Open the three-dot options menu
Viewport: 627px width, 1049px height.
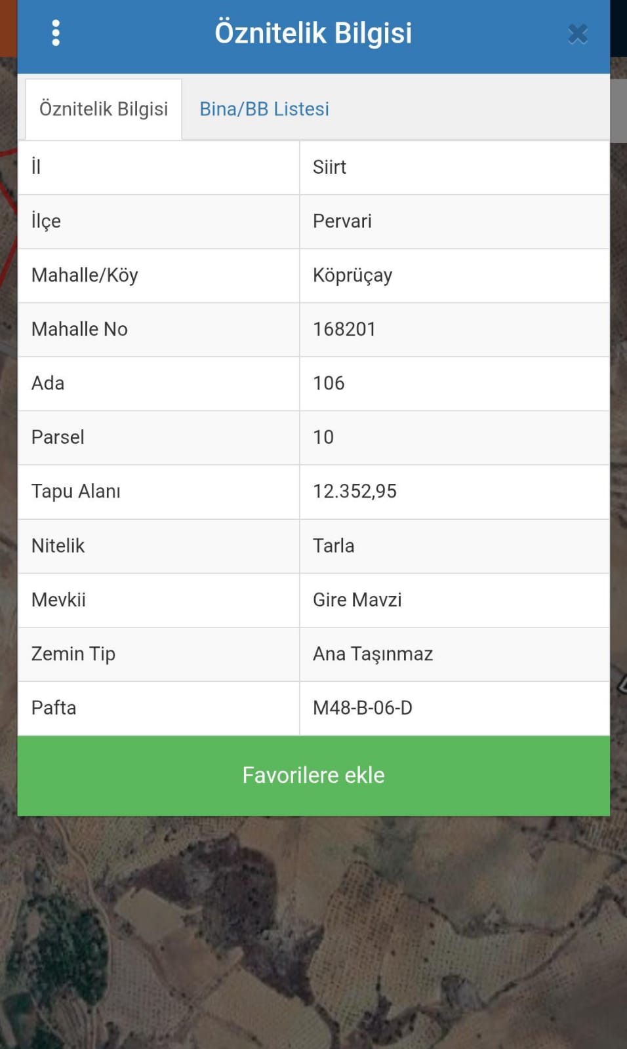(56, 33)
